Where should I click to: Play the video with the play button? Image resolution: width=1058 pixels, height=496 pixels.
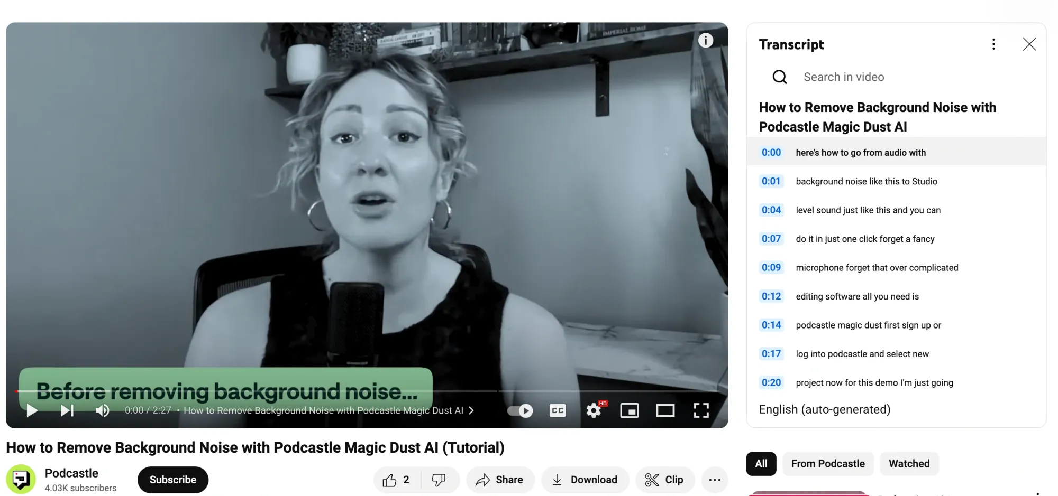[32, 410]
